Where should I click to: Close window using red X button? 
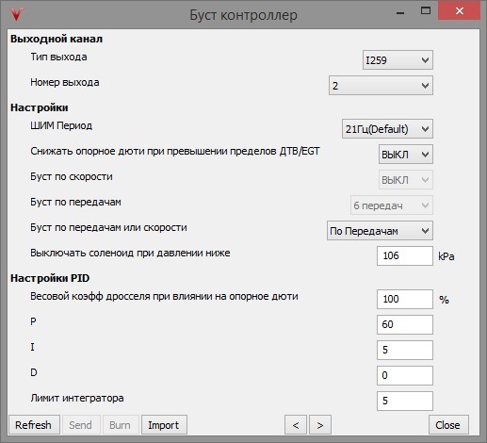click(459, 11)
